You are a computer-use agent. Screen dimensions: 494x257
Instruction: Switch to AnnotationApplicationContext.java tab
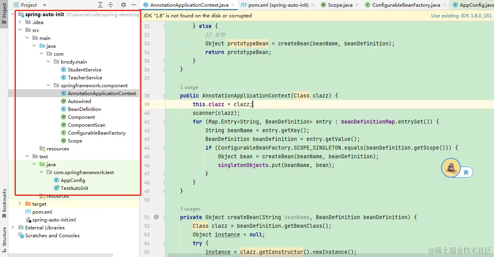190,5
